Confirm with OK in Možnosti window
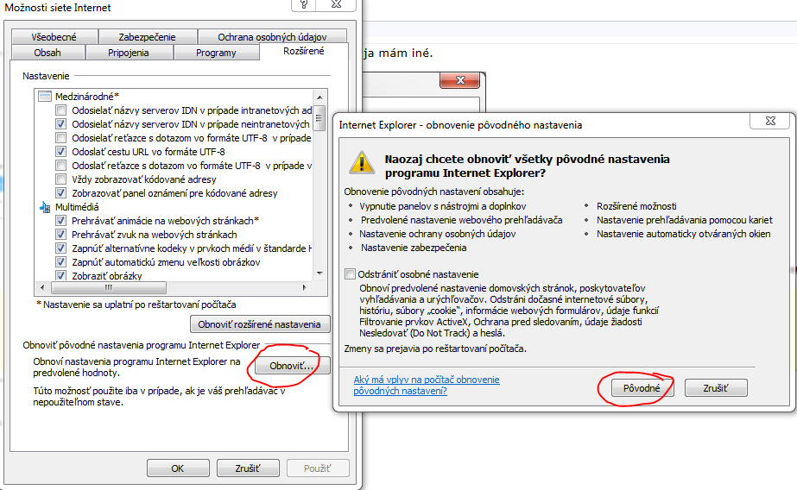Viewport: 797px width, 490px height. click(178, 468)
